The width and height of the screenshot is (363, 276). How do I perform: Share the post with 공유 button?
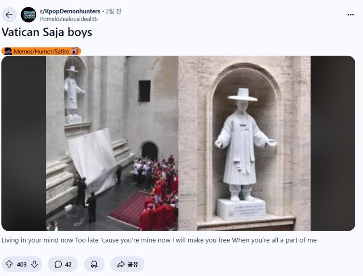click(x=128, y=264)
